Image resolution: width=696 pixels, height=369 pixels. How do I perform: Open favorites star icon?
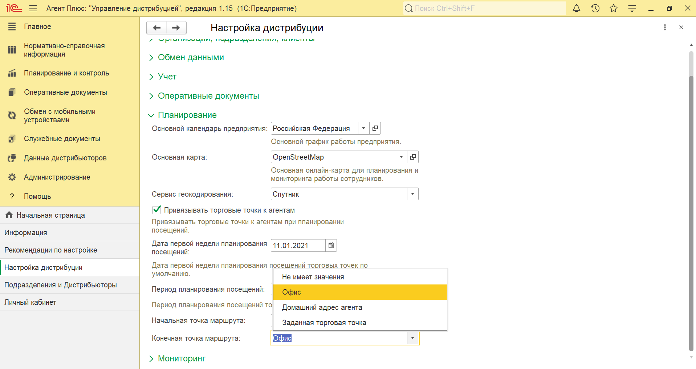[x=614, y=8]
